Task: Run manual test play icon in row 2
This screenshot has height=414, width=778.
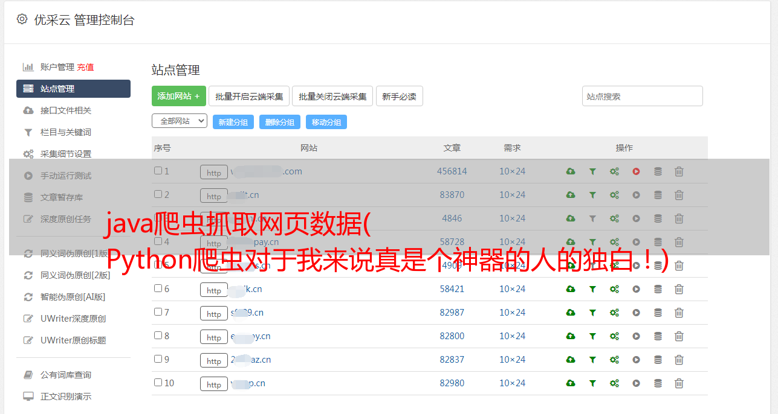Action: [636, 195]
